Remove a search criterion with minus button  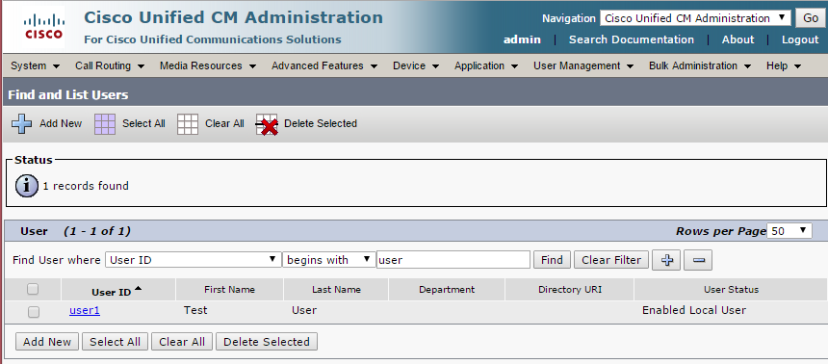point(698,260)
